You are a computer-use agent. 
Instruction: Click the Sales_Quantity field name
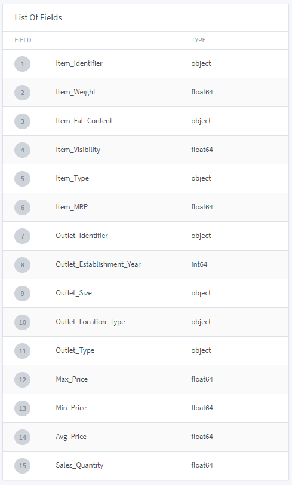79,465
